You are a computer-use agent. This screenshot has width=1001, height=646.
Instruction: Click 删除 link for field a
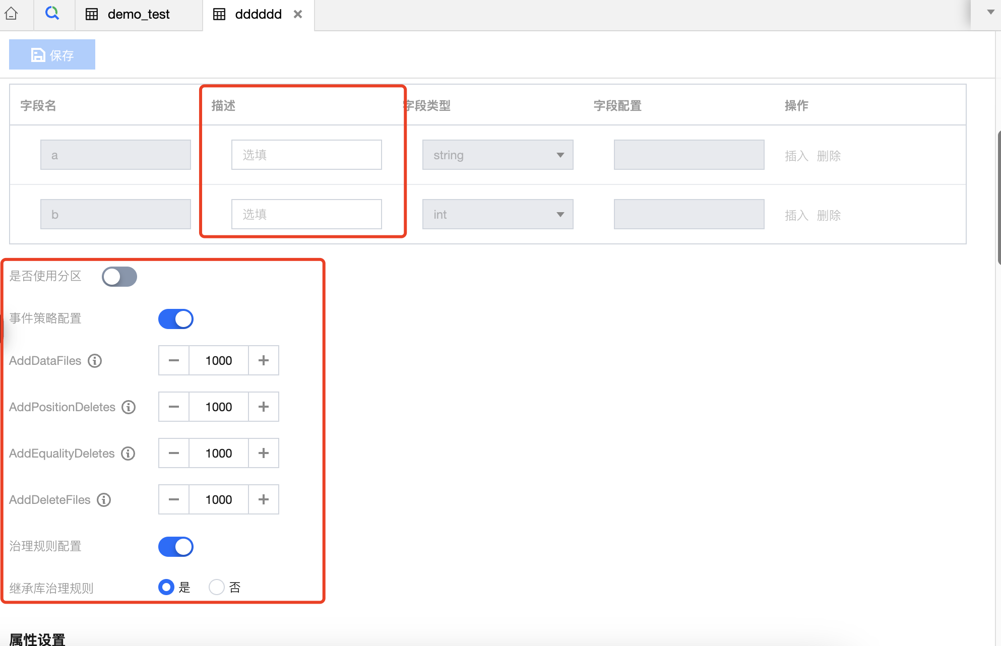[x=829, y=156]
